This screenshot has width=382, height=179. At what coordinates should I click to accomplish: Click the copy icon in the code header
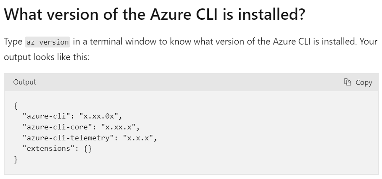click(348, 82)
